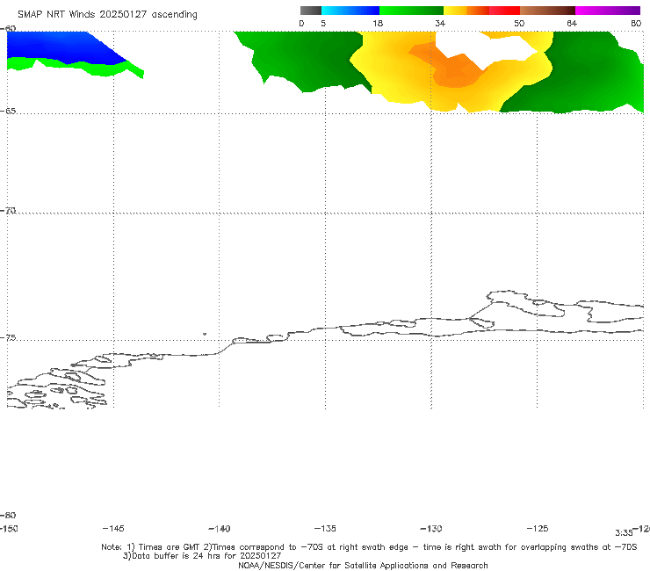Click the magenta-purple segment of the color bar
The image size is (650, 571).
click(608, 11)
